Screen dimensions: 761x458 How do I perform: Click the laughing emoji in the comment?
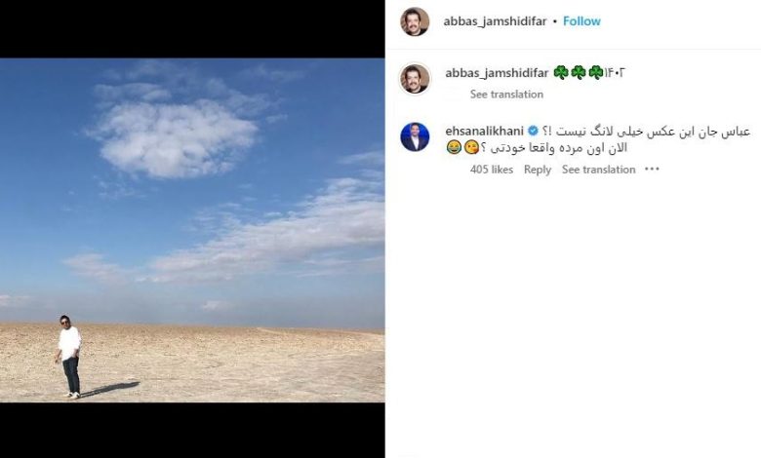coord(454,148)
